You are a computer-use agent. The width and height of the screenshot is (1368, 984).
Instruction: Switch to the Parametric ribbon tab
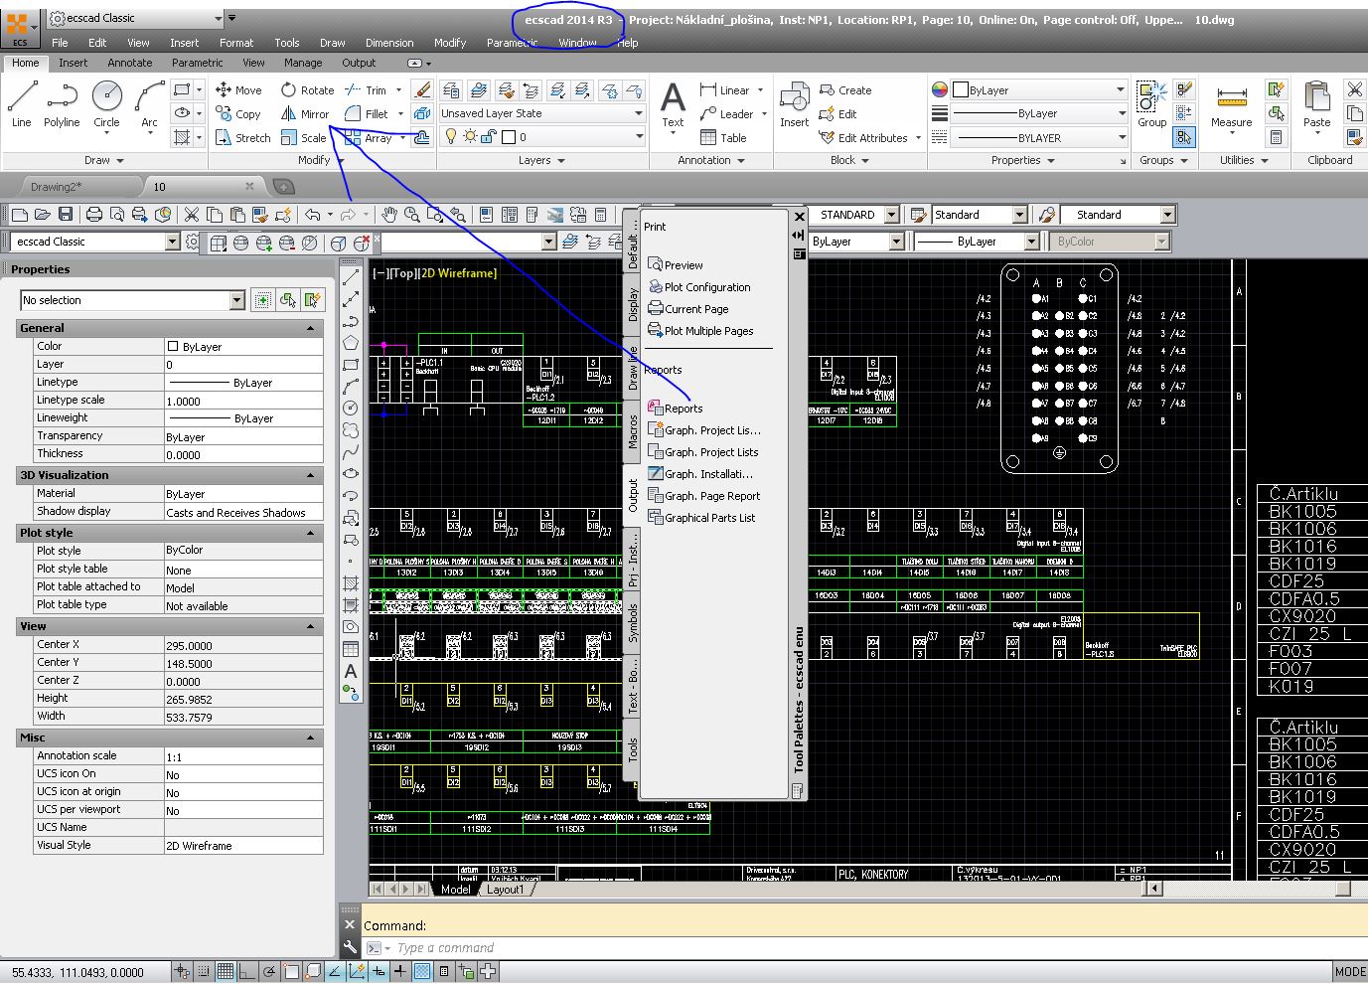pos(198,63)
